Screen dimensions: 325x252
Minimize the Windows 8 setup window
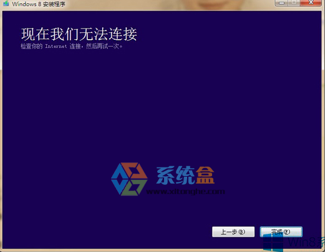pos(282,2)
